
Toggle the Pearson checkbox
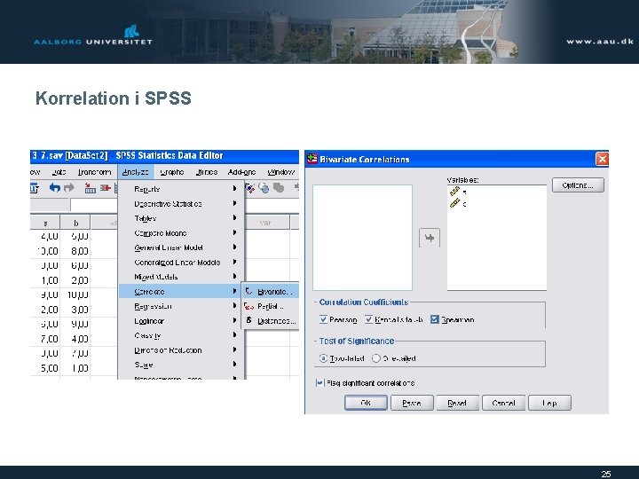[x=324, y=319]
